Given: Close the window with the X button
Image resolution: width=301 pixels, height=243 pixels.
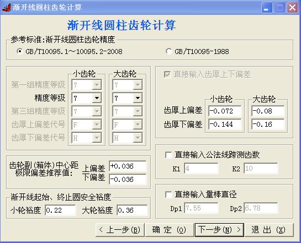Looking at the screenshot, I should 292,8.
